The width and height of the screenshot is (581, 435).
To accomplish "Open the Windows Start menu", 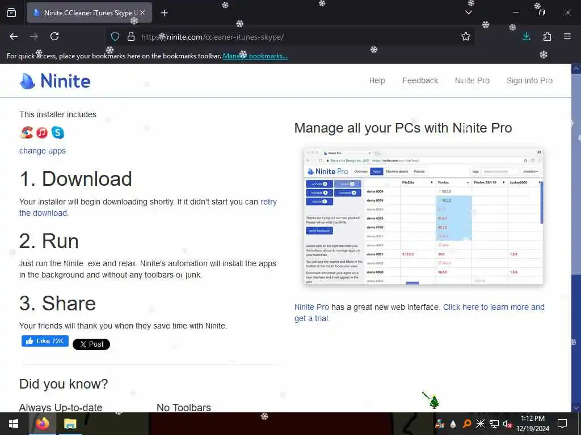I will [14, 424].
